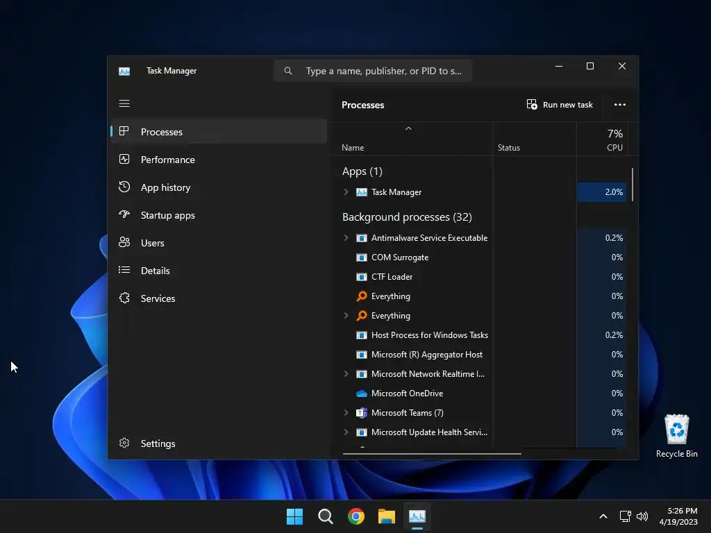This screenshot has height=533, width=711.
Task: Expand Antimalware Service Executable row
Action: click(346, 238)
